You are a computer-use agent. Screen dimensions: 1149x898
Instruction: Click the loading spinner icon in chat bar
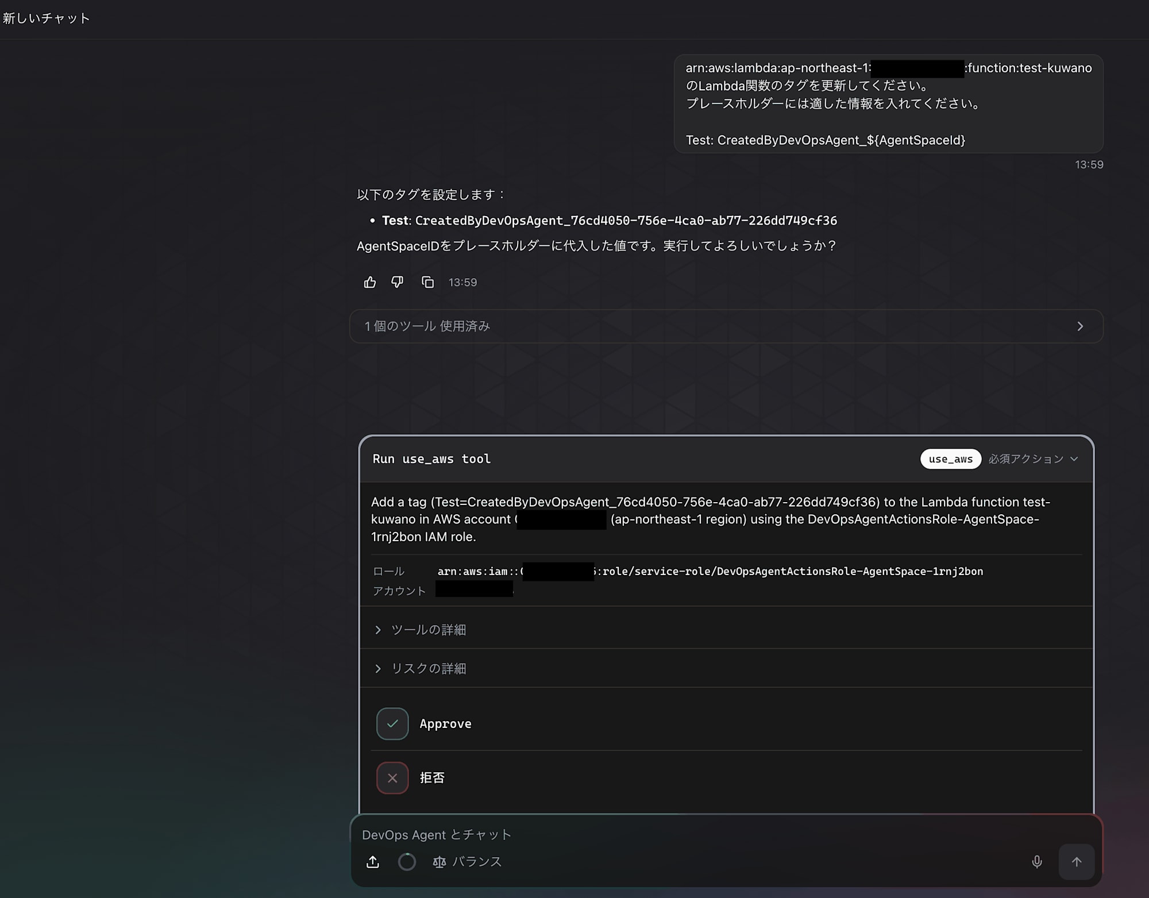point(407,862)
